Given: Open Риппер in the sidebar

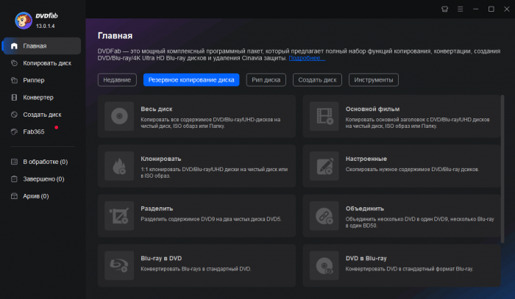Looking at the screenshot, I should point(34,80).
